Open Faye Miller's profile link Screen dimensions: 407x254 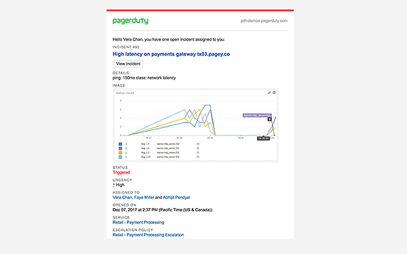click(x=144, y=198)
